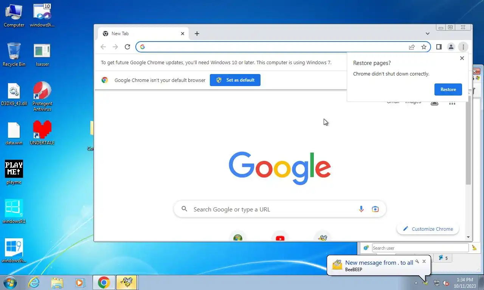
Task: Click Search Google or type a URL box
Action: (280, 209)
